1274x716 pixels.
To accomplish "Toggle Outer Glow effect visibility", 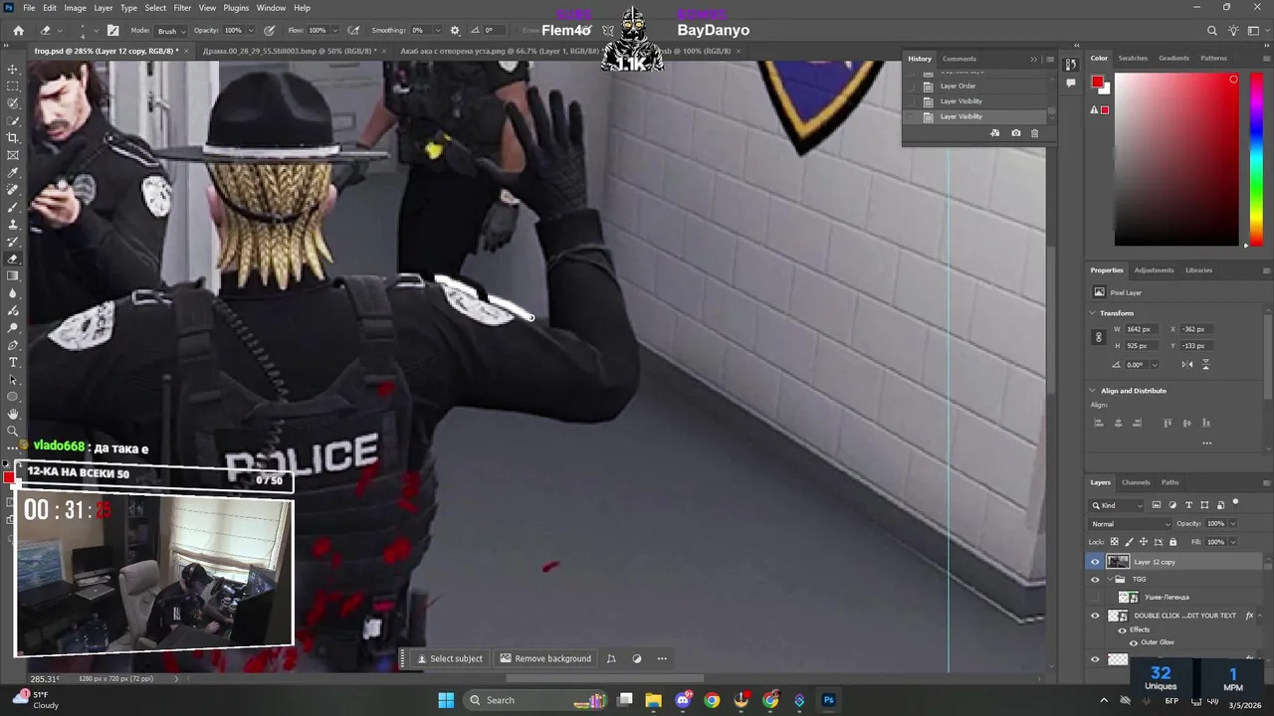I will tap(1133, 642).
